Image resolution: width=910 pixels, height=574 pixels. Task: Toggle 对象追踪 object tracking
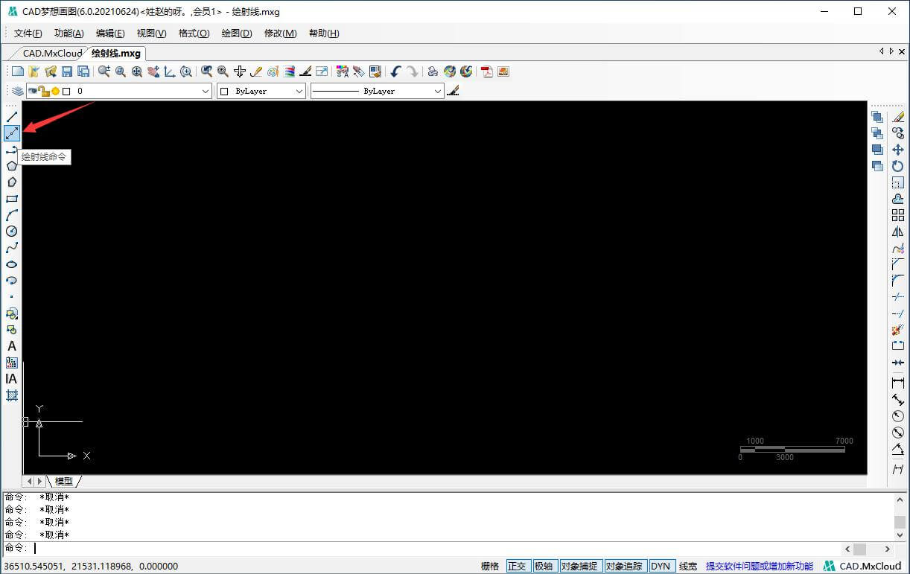[625, 567]
